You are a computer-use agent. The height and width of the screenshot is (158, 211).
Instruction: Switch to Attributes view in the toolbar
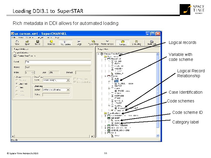[x=65, y=42]
